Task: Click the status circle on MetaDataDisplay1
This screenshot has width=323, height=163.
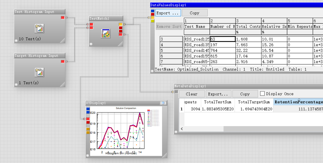Action: click(x=176, y=132)
